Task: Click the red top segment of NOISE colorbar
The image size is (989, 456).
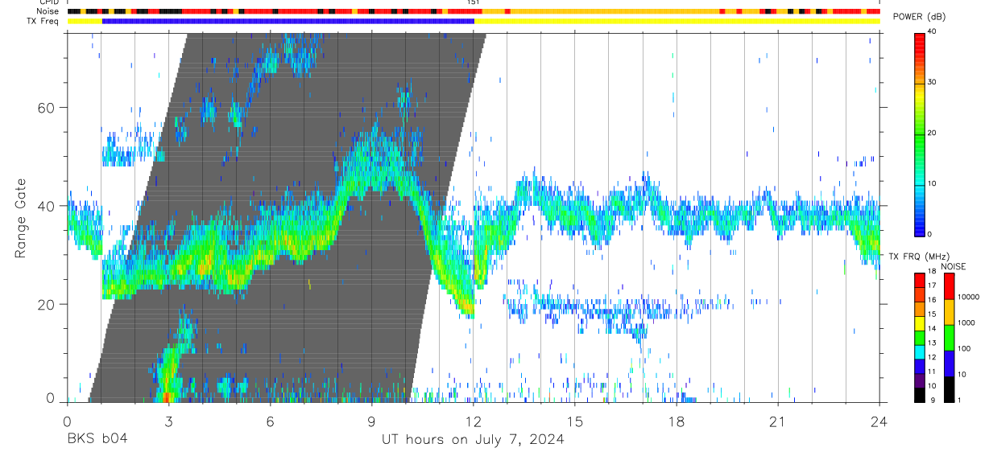Action: pos(950,286)
